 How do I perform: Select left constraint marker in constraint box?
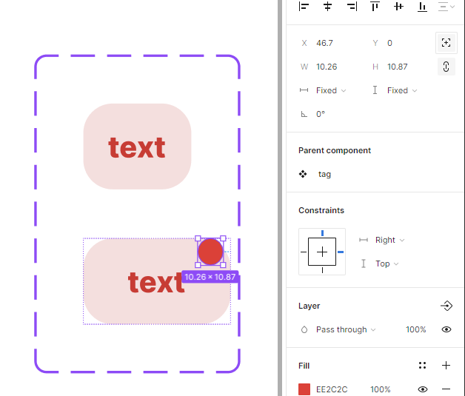pyautogui.click(x=304, y=252)
